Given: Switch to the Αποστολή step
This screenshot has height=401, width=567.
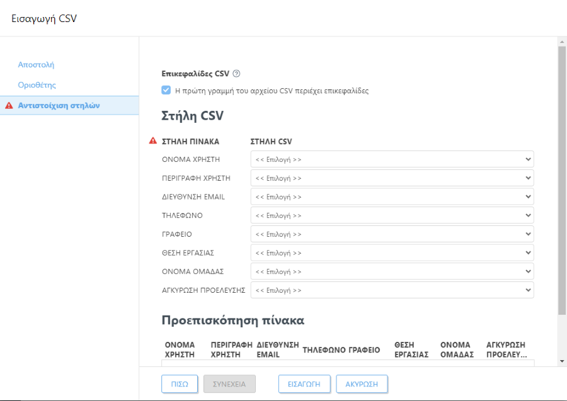Looking at the screenshot, I should pyautogui.click(x=35, y=64).
